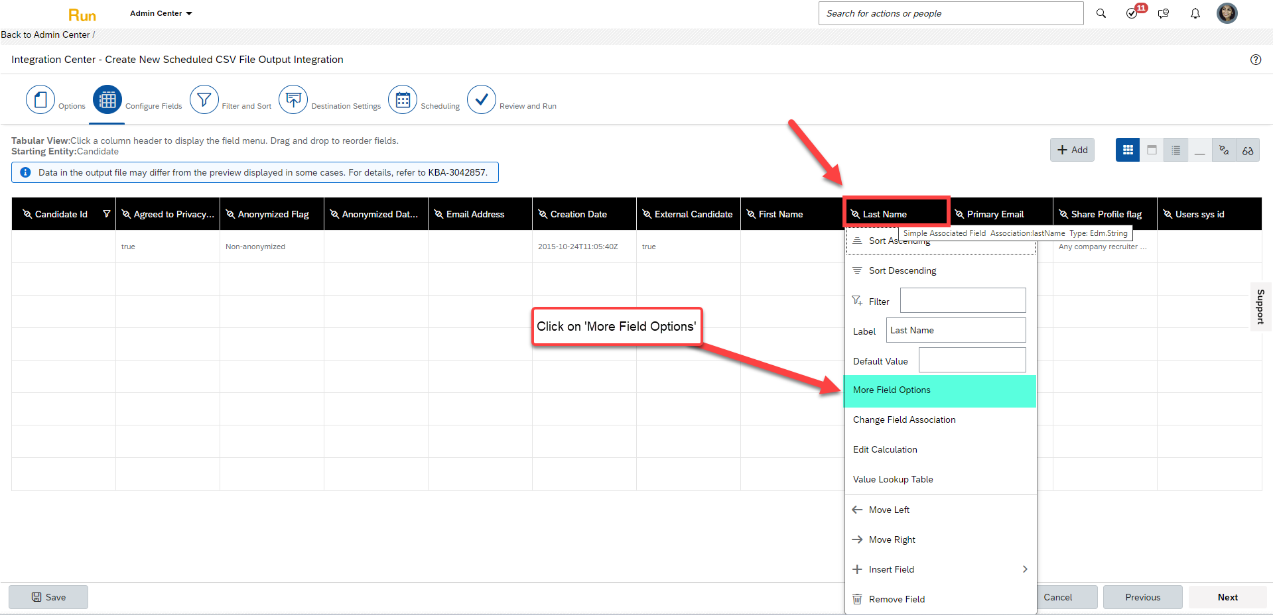Screen dimensions: 1273x615
Task: Click the Cancel button
Action: coord(1067,597)
